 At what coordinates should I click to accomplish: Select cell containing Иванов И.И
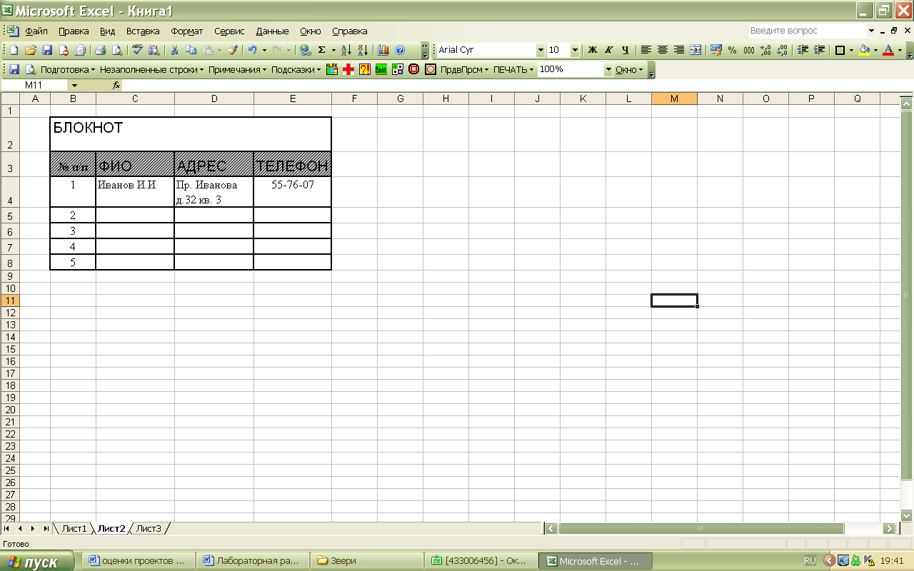tap(135, 192)
